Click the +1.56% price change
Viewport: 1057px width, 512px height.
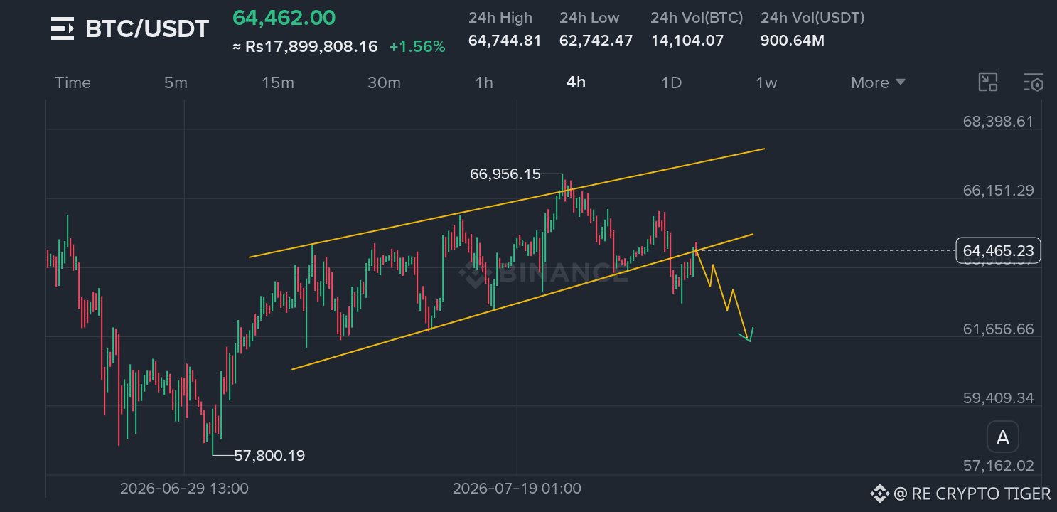click(417, 47)
